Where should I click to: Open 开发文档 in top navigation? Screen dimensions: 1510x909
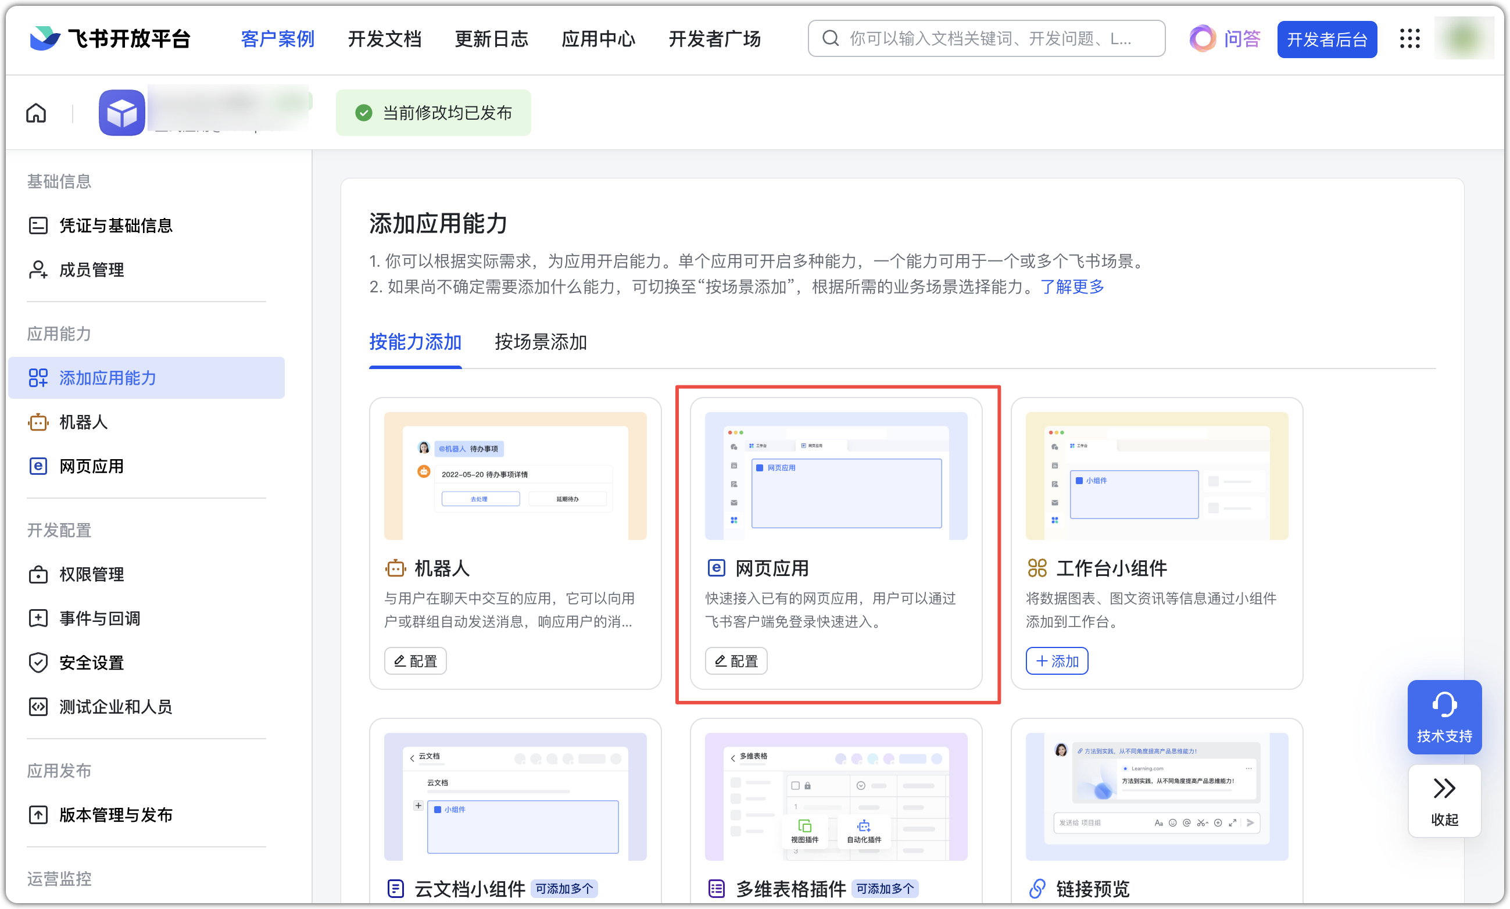385,38
